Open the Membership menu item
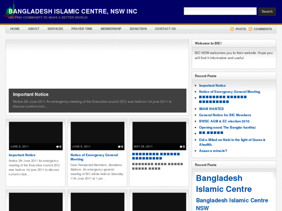The image size is (282, 211). coord(111,29)
